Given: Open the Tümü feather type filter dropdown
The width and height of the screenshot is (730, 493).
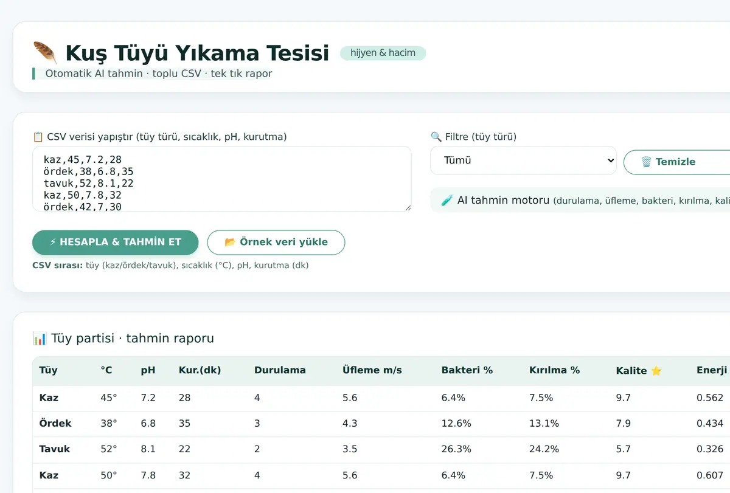Looking at the screenshot, I should [x=524, y=160].
